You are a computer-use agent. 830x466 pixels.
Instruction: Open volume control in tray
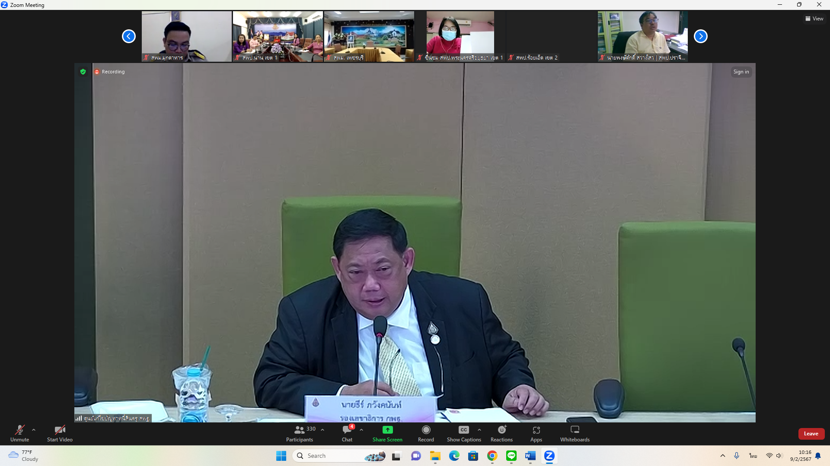pos(779,456)
